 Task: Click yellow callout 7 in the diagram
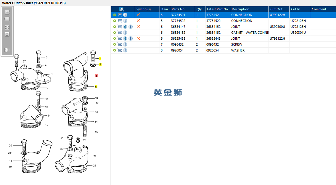click(x=100, y=59)
